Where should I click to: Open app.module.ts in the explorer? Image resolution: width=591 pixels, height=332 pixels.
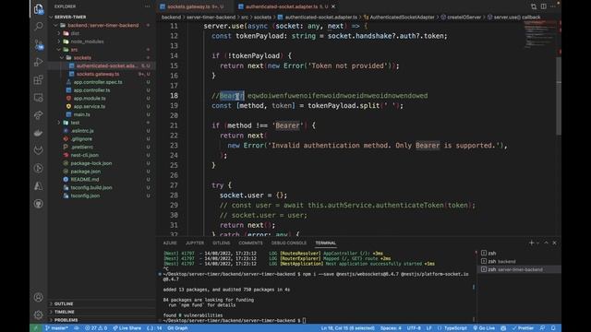90,99
